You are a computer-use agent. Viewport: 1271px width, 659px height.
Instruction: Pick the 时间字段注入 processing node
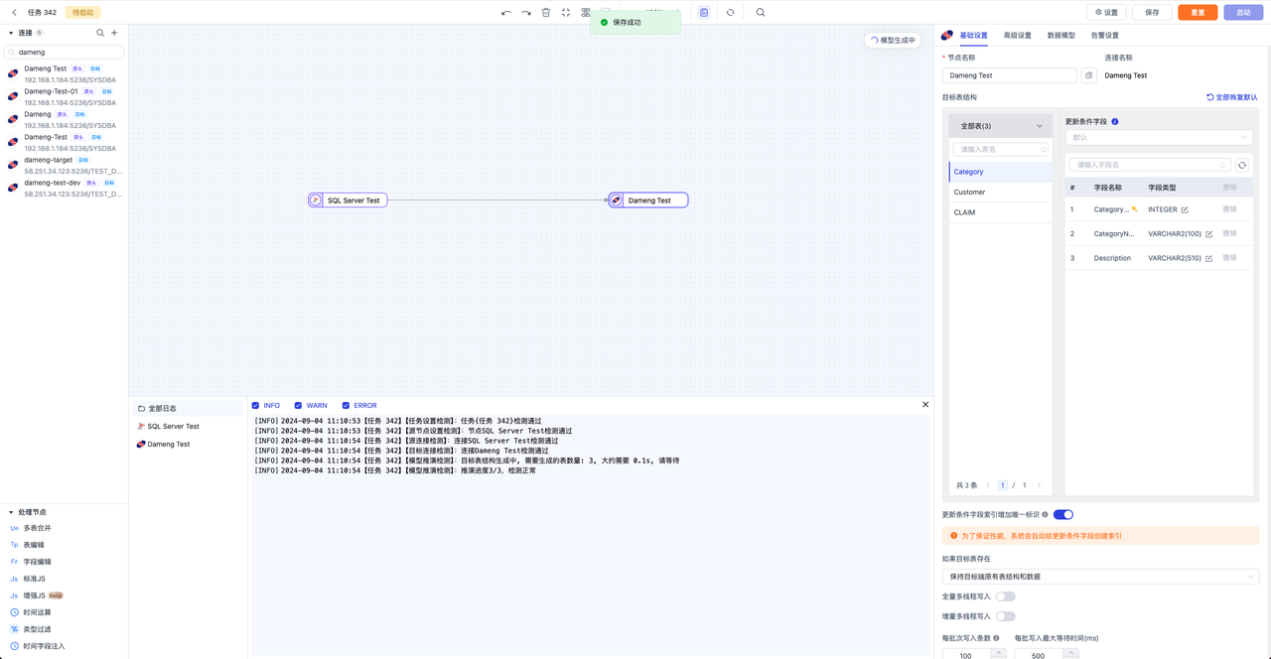[x=44, y=646]
